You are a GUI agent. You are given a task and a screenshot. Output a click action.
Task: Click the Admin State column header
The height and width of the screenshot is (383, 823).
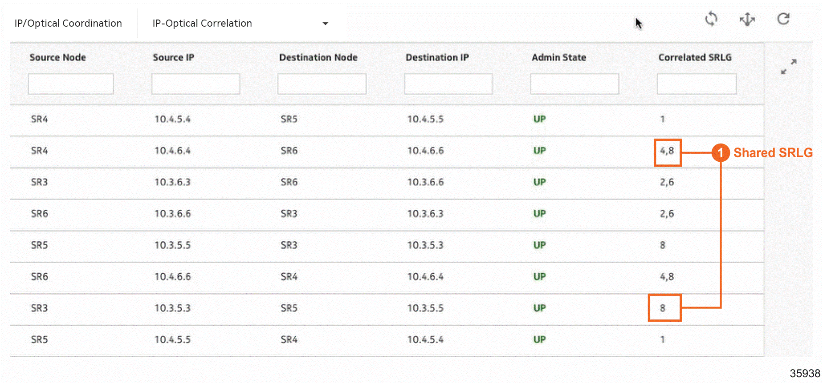click(559, 57)
